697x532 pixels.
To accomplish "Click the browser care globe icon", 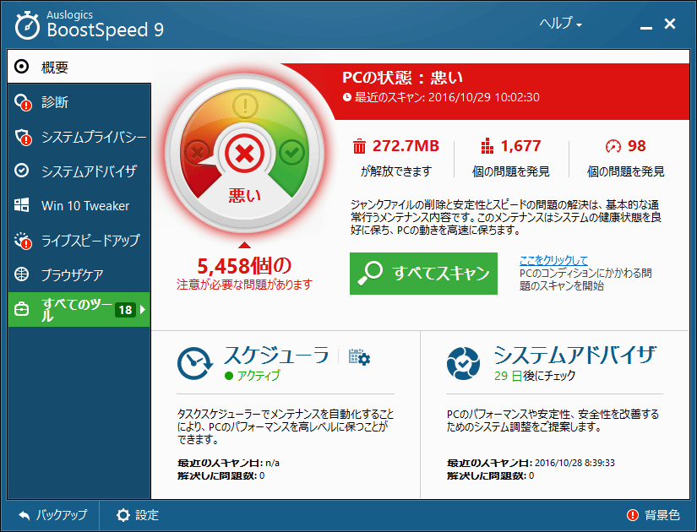I will (x=21, y=274).
